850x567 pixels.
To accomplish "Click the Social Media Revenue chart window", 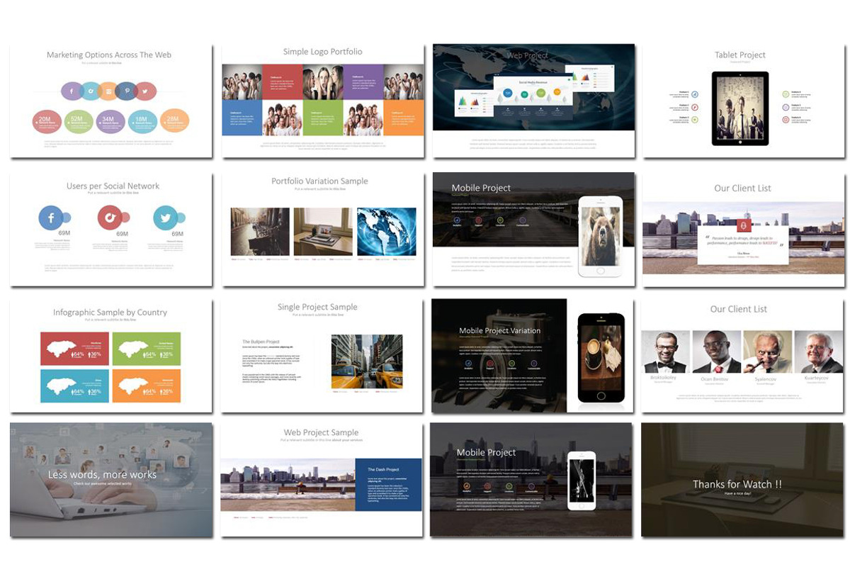I will tap(533, 95).
